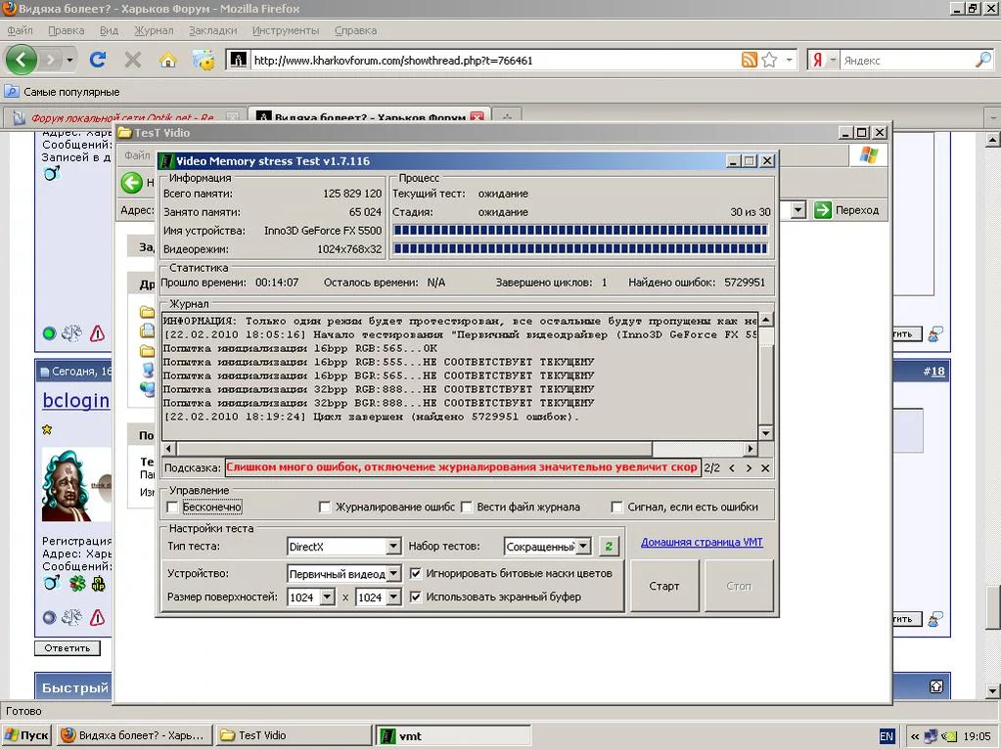Image resolution: width=1001 pixels, height=750 pixels.
Task: Click Firefox back navigation arrow
Action: click(22, 60)
